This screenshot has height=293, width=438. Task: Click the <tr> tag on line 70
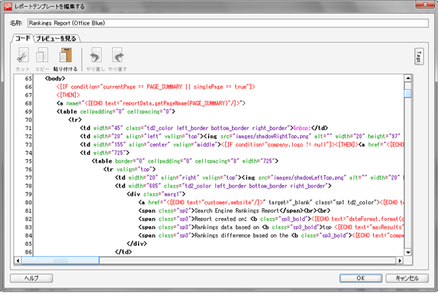click(x=75, y=120)
